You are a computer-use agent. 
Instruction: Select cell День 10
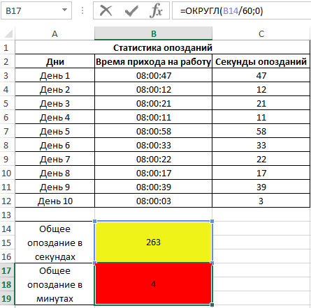click(55, 201)
